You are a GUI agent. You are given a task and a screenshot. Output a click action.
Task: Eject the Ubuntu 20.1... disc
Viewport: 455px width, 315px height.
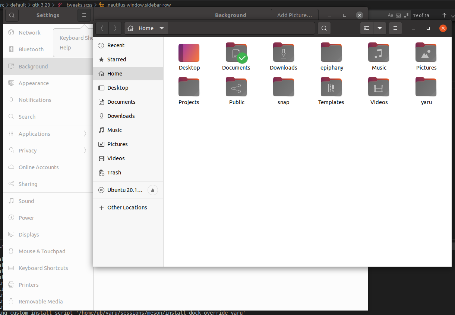pyautogui.click(x=153, y=190)
